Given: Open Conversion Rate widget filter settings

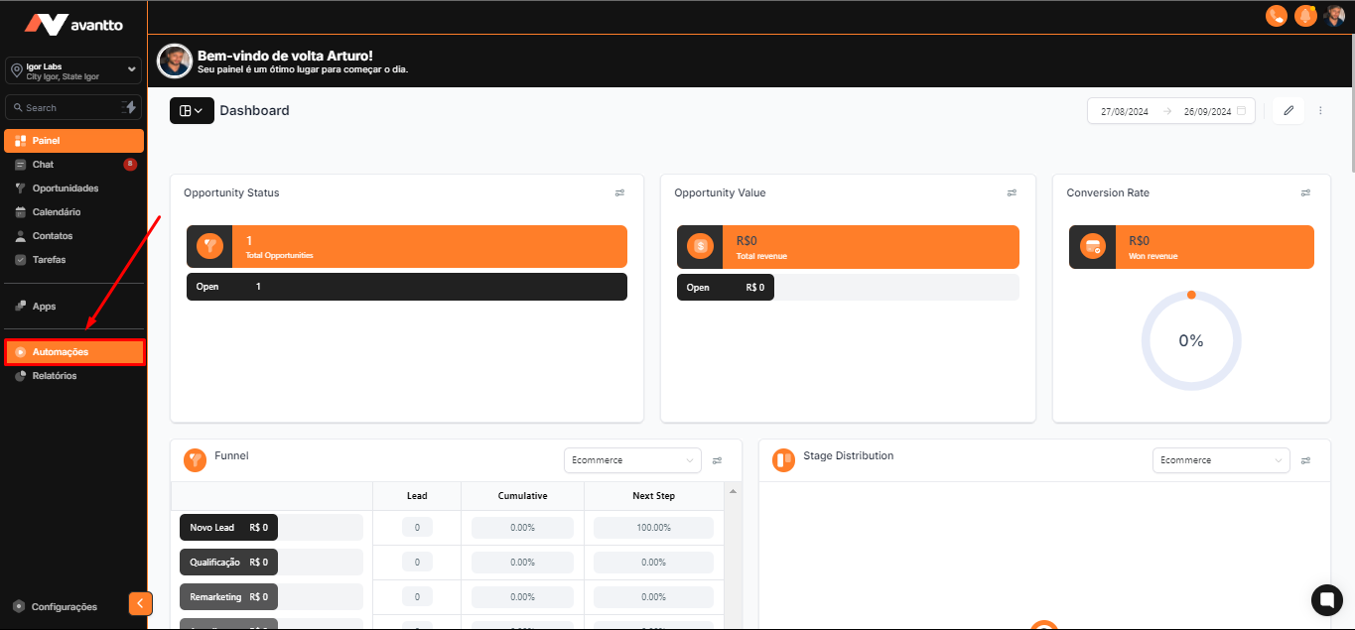Looking at the screenshot, I should tap(1306, 193).
